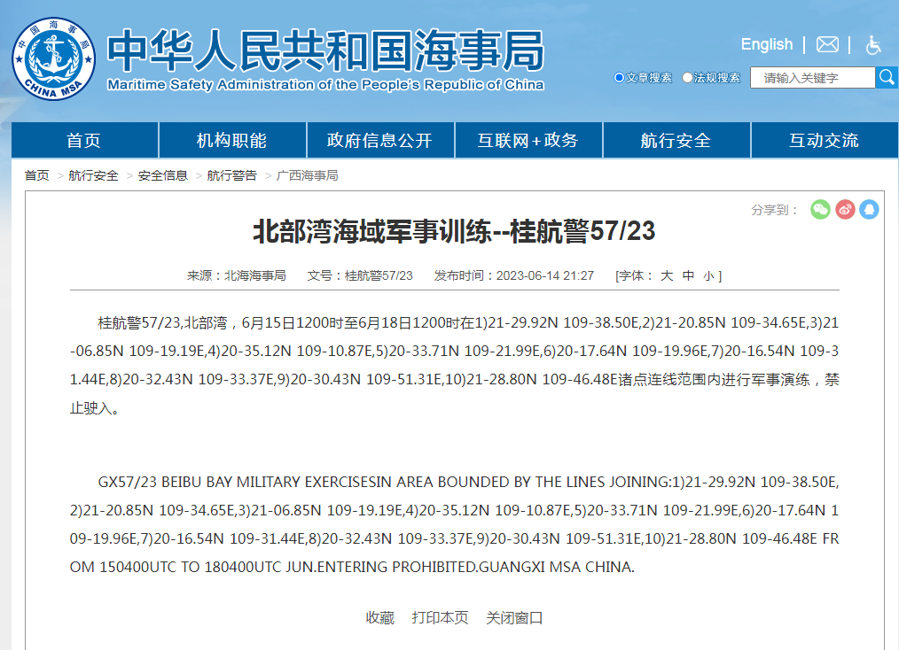Open the 政府信息公开 navigation menu

[x=380, y=140]
